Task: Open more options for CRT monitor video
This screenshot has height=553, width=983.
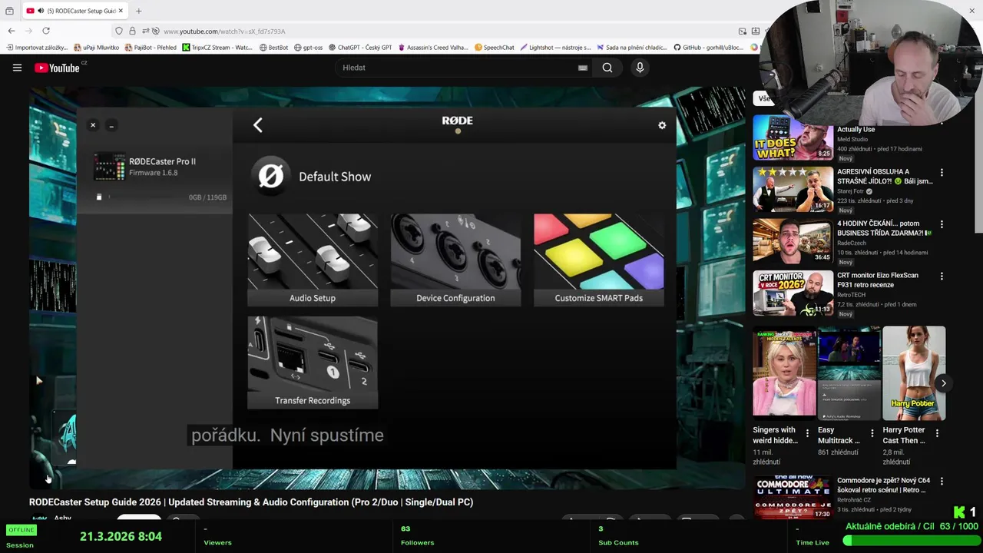Action: [x=942, y=276]
